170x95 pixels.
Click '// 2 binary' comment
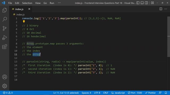coord(30,26)
